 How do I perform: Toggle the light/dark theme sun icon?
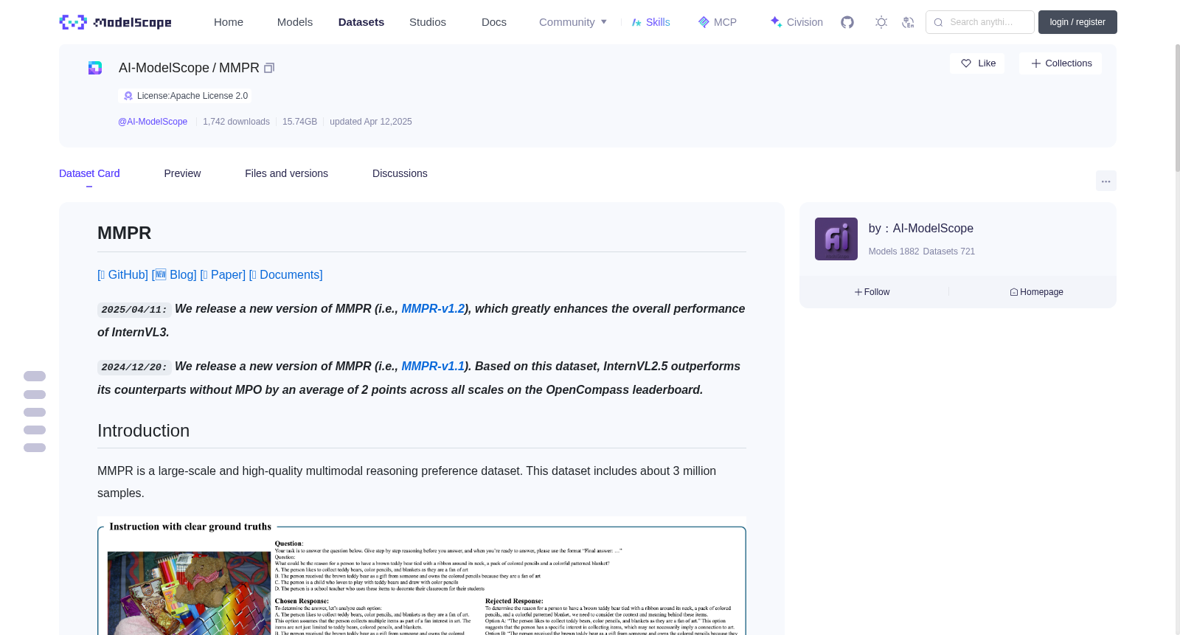[881, 22]
